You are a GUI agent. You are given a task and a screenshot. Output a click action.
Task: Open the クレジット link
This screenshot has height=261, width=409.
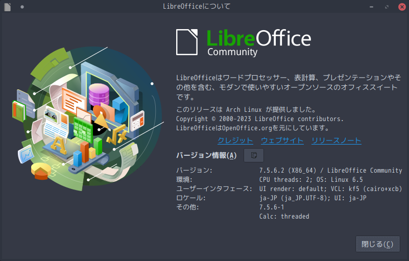pos(235,140)
